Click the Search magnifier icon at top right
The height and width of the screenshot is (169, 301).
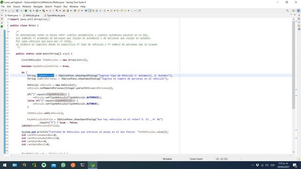pyautogui.click(x=287, y=11)
